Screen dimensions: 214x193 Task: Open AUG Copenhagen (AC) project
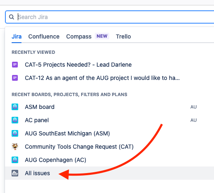55,160
